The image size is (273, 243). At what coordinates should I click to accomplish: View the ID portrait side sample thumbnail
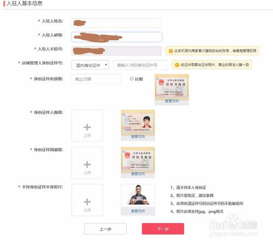click(138, 121)
